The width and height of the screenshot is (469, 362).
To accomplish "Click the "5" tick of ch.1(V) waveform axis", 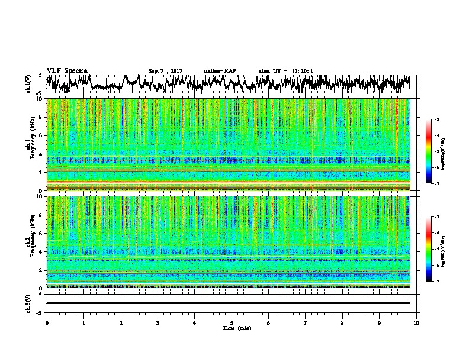I will [x=40, y=75].
